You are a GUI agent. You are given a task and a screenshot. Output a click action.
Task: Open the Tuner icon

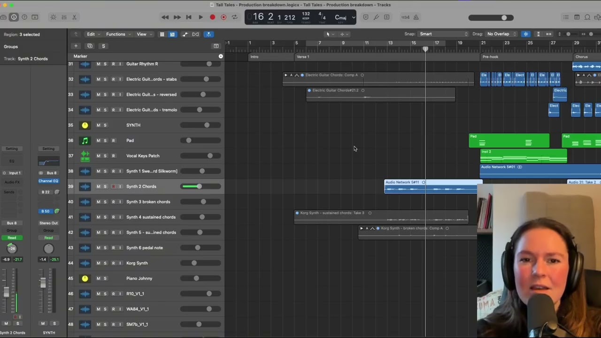click(376, 17)
